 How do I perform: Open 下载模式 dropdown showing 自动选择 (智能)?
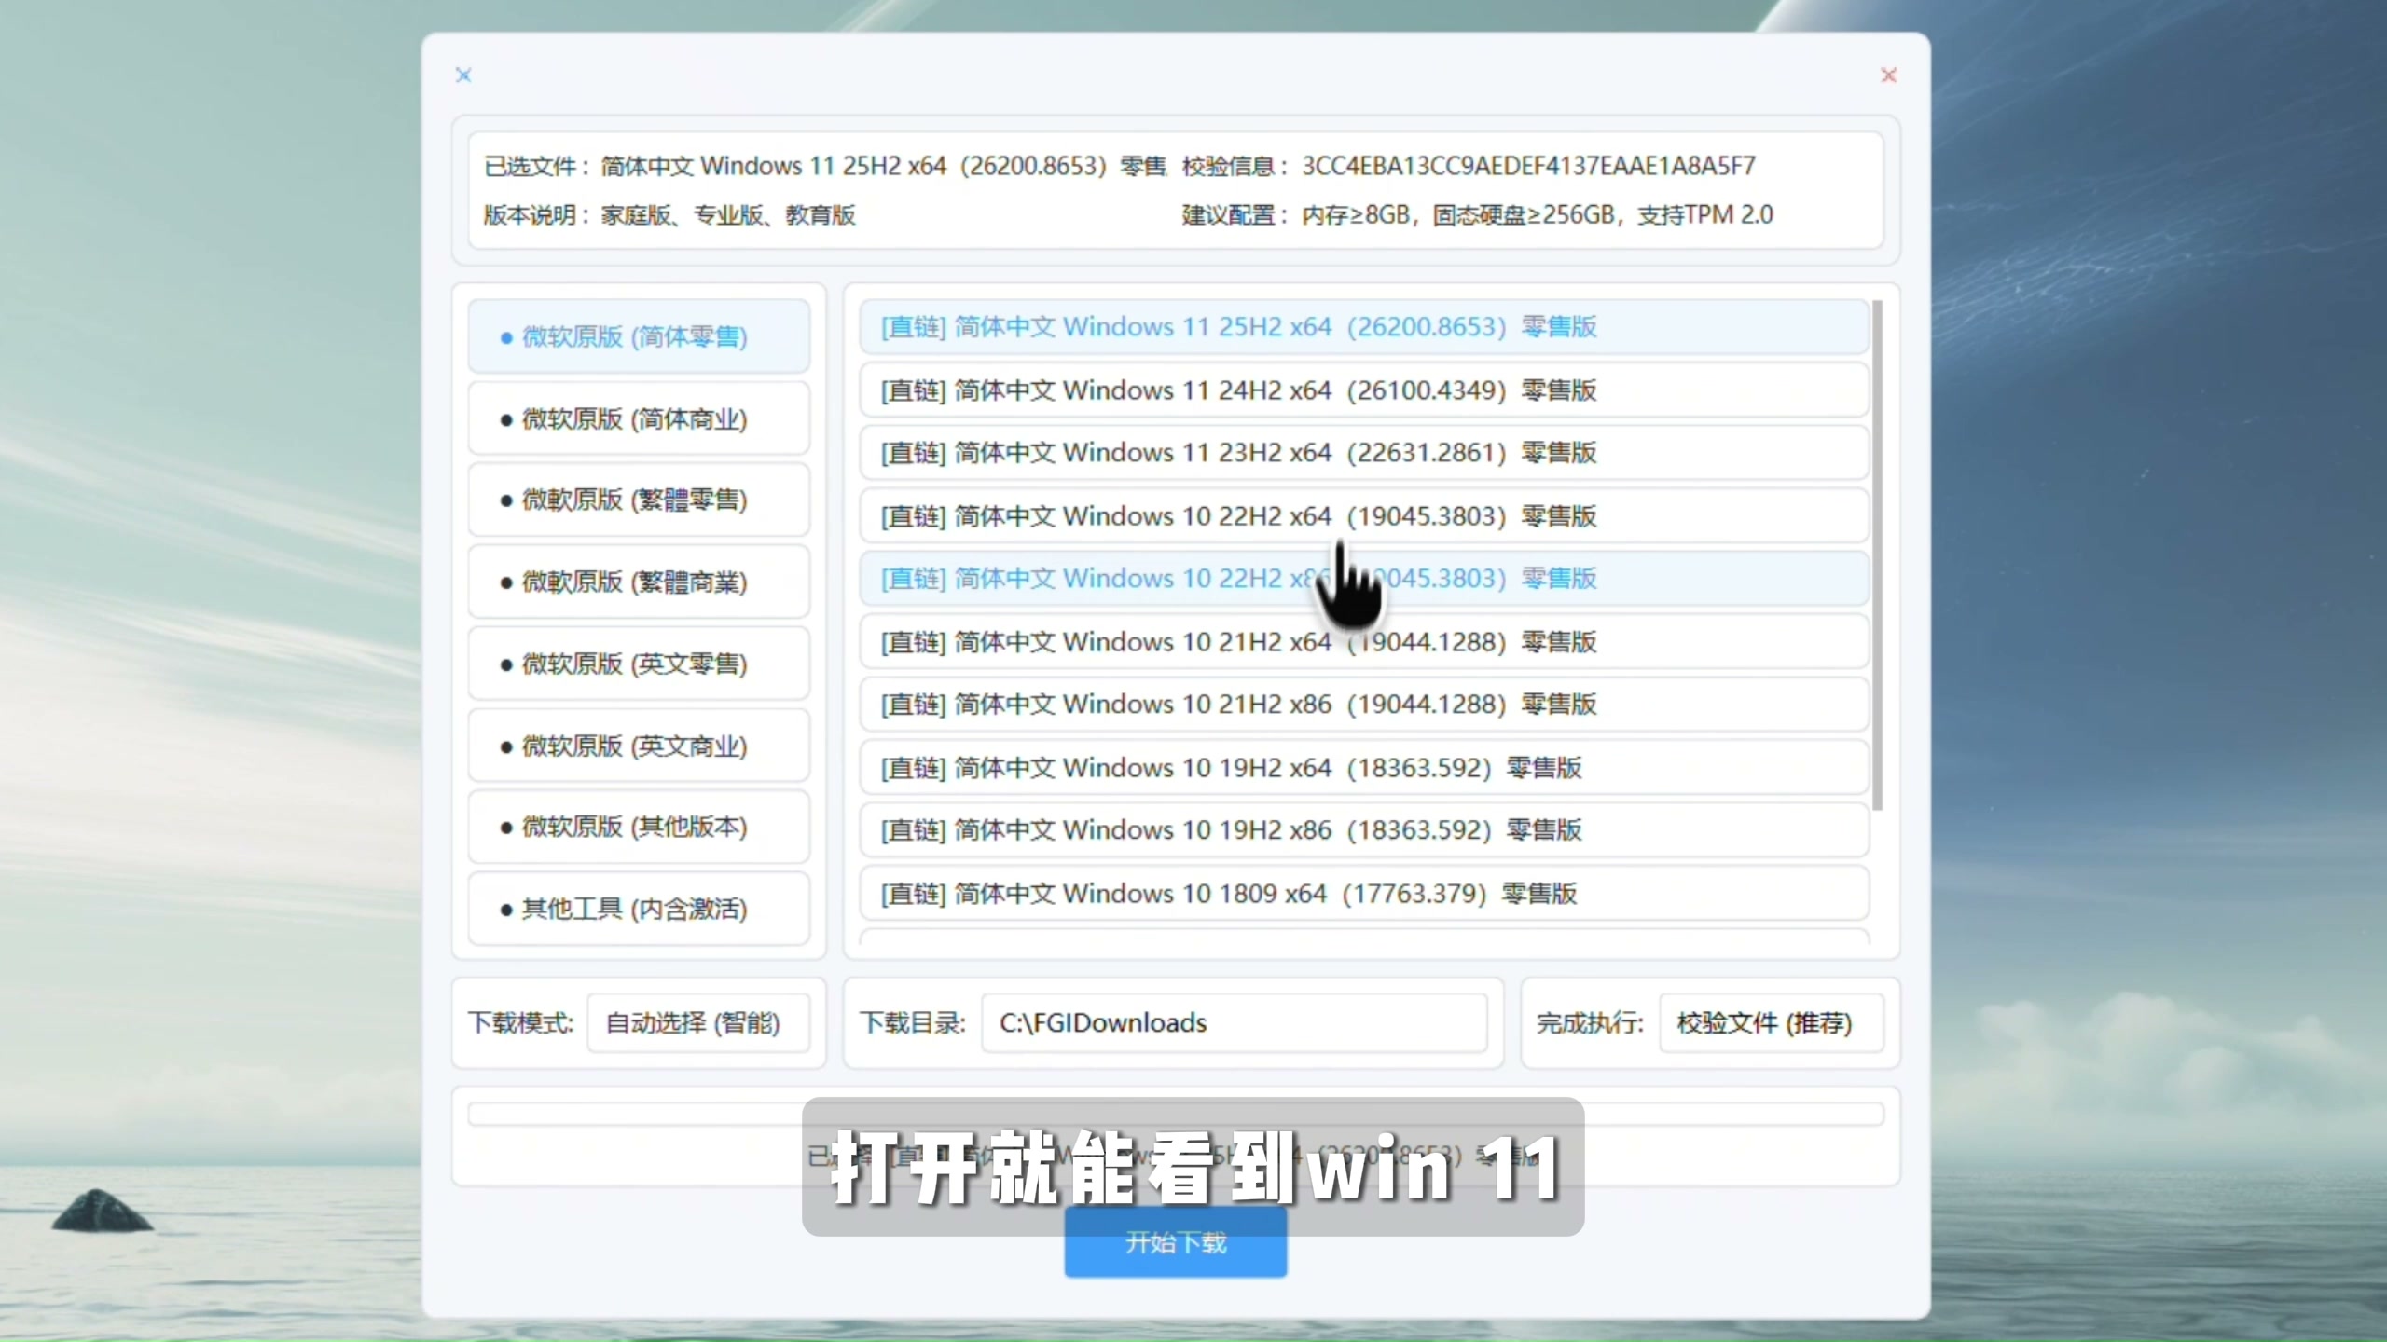pos(698,1023)
